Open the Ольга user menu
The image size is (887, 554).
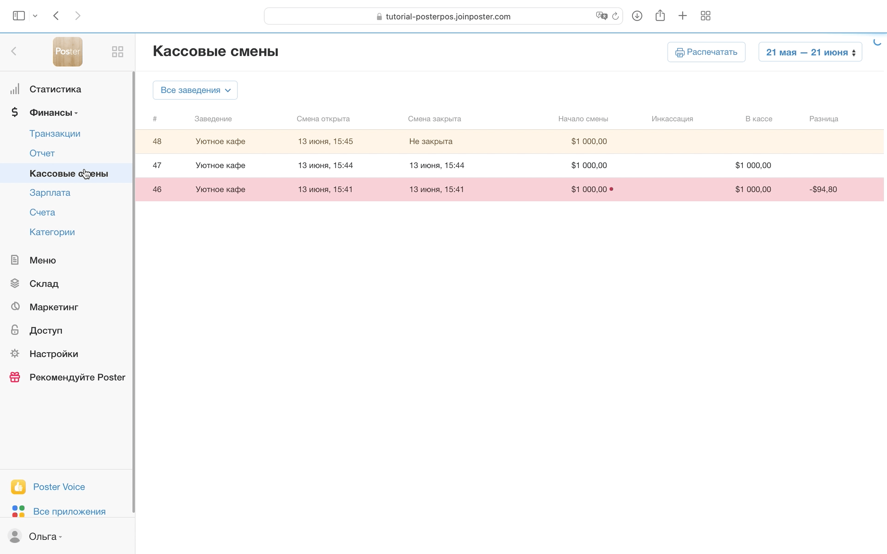[x=45, y=536]
